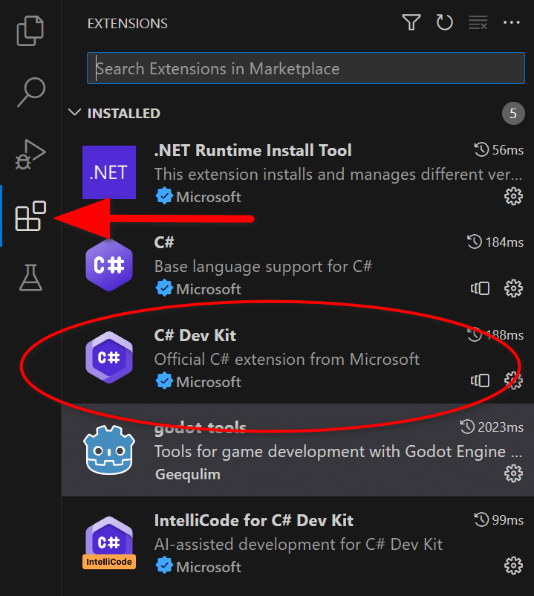Clear extensions search results icon
Viewport: 534px width, 596px height.
pyautogui.click(x=478, y=22)
